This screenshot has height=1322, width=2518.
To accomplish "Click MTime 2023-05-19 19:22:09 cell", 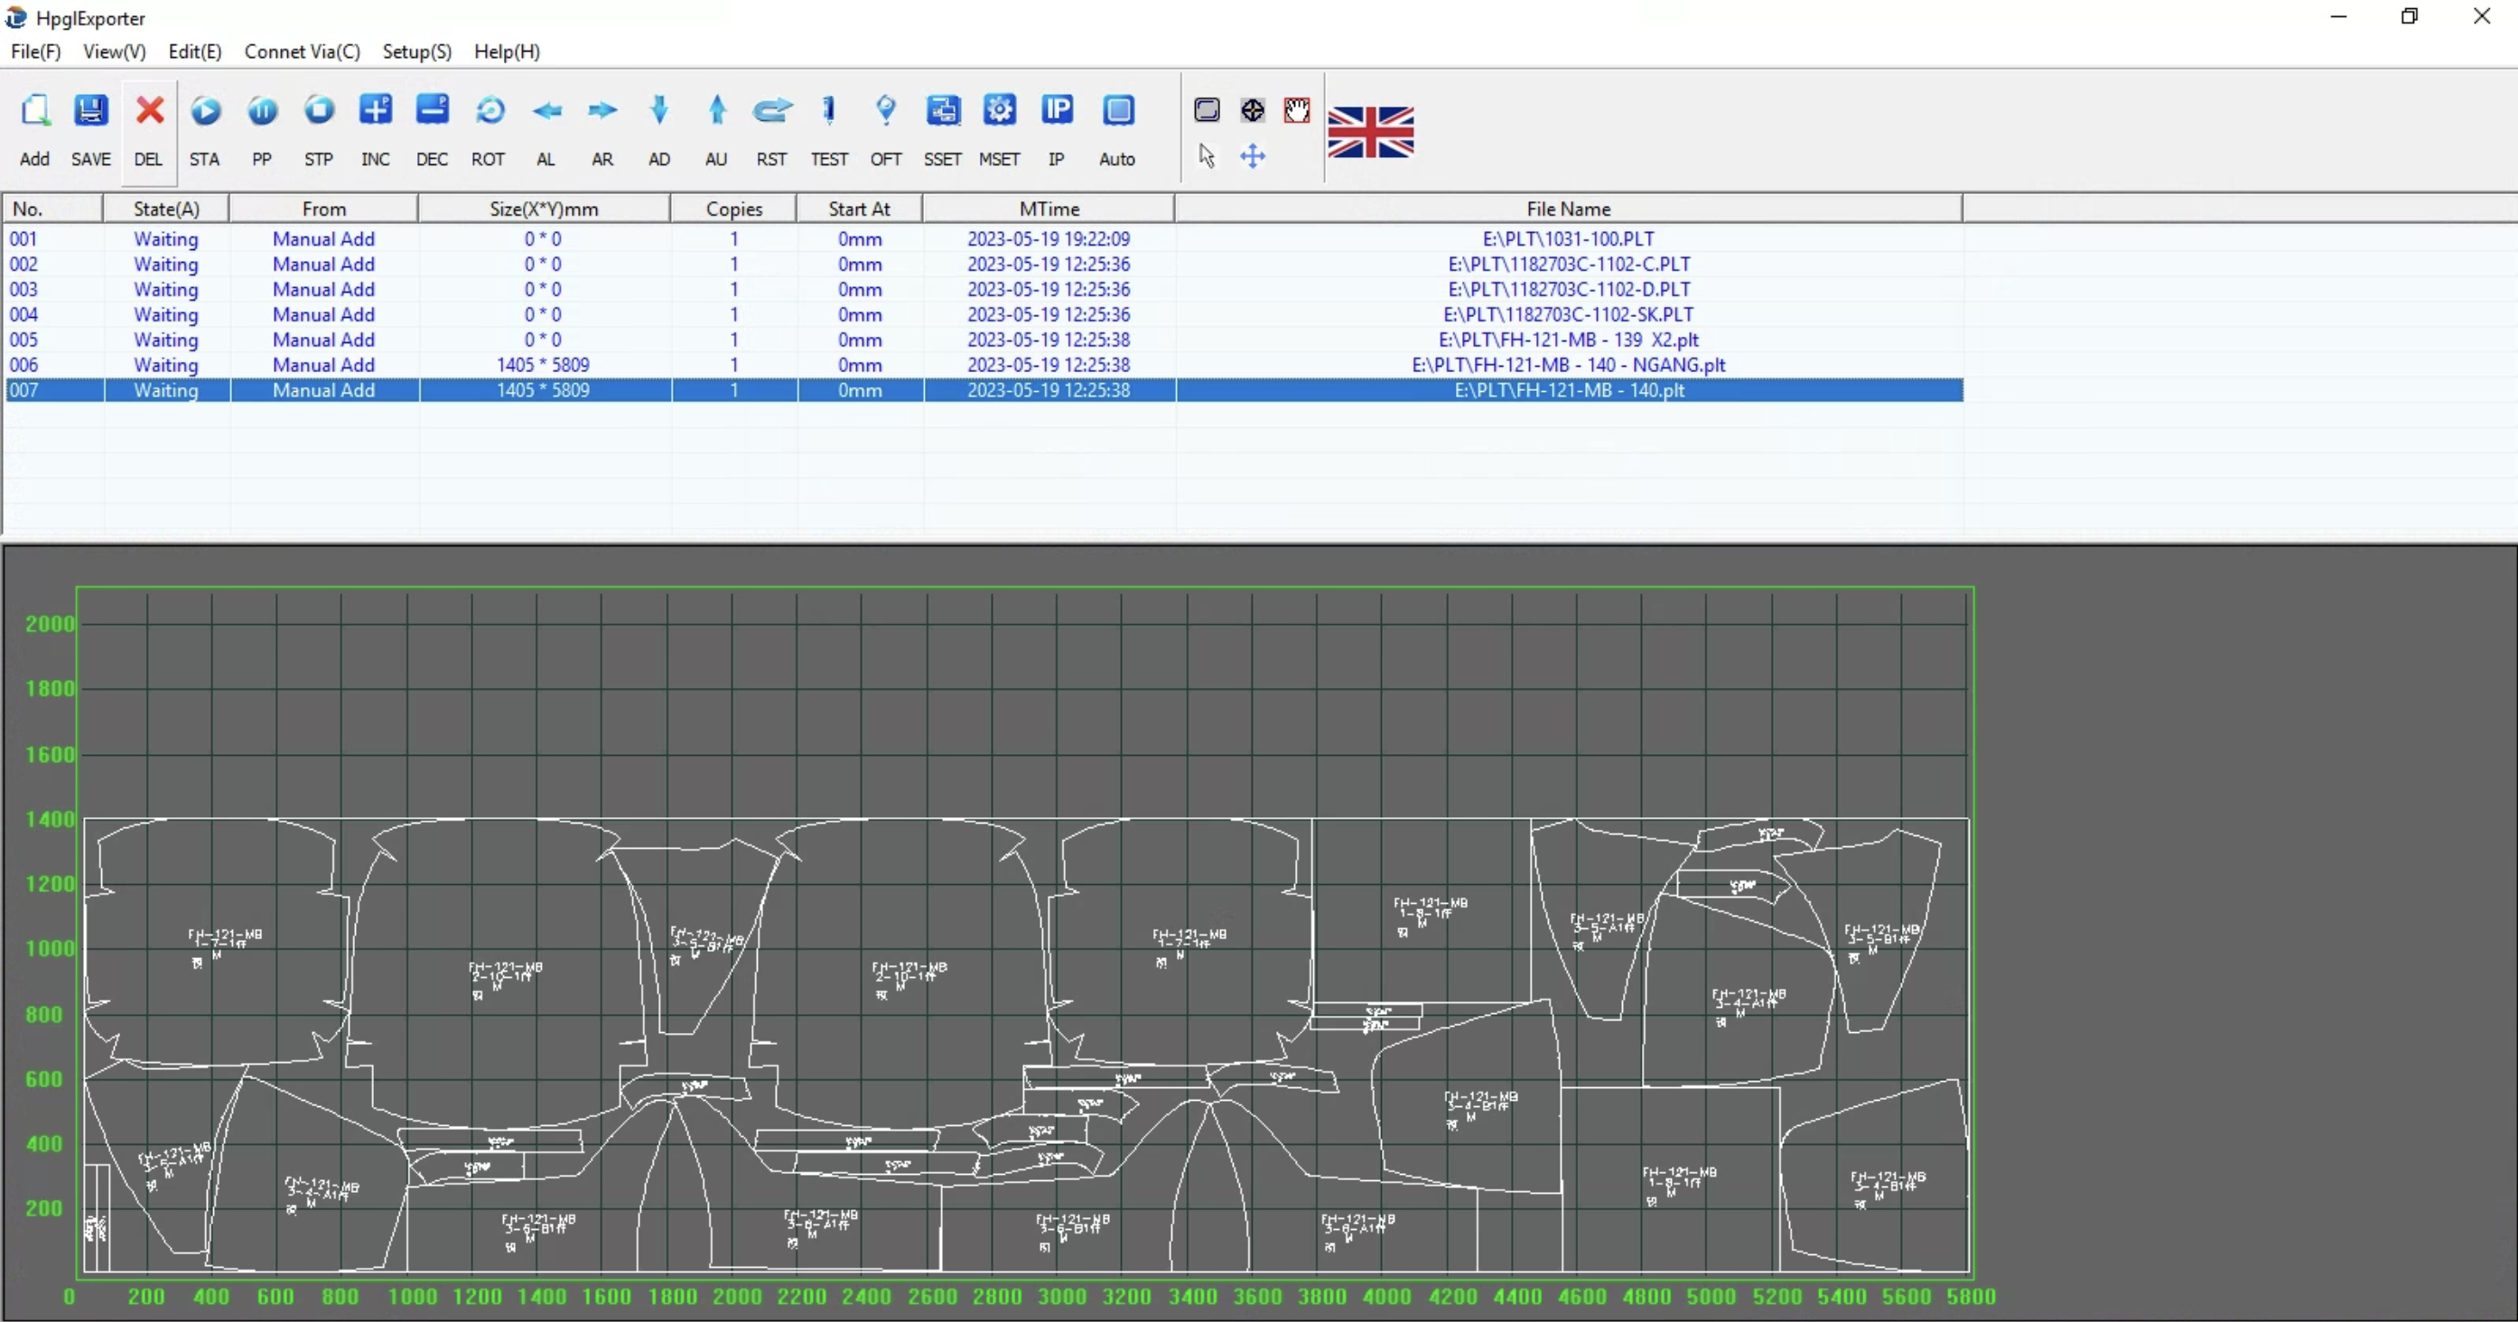I will [1049, 238].
